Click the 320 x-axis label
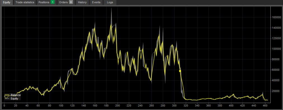The image size is (283, 110). (x=186, y=106)
